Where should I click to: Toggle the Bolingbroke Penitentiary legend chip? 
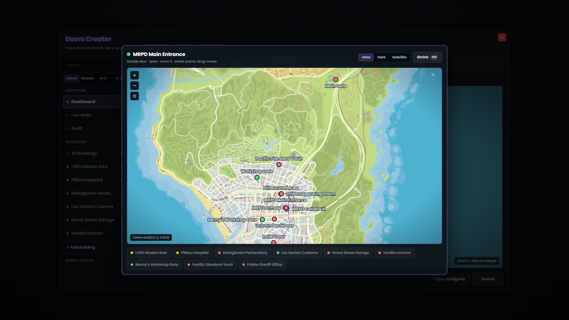pos(243,253)
